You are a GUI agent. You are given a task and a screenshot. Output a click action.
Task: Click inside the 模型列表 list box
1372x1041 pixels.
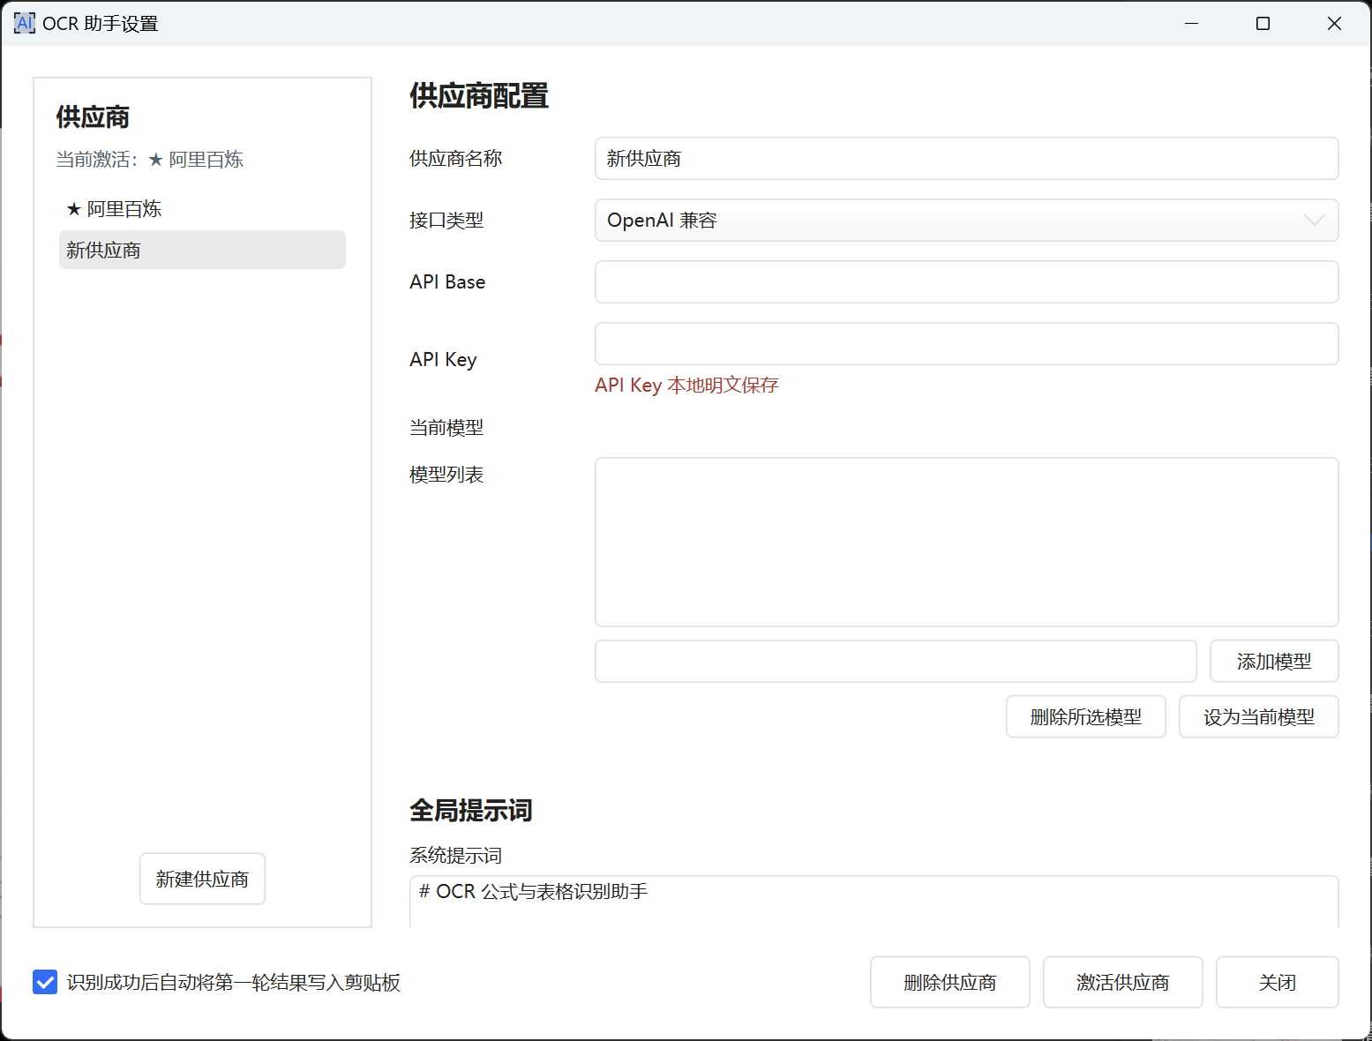967,542
